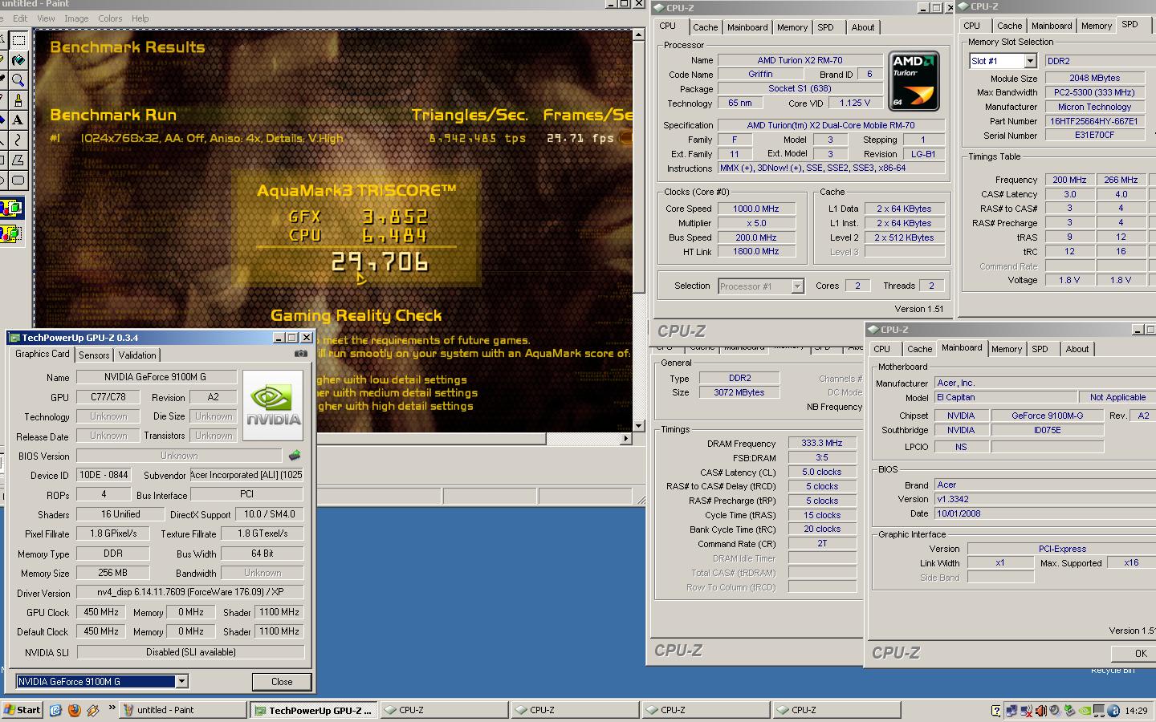The image size is (1156, 722).
Task: Click the Core Speed 1000.0 MHz value
Action: pos(756,209)
